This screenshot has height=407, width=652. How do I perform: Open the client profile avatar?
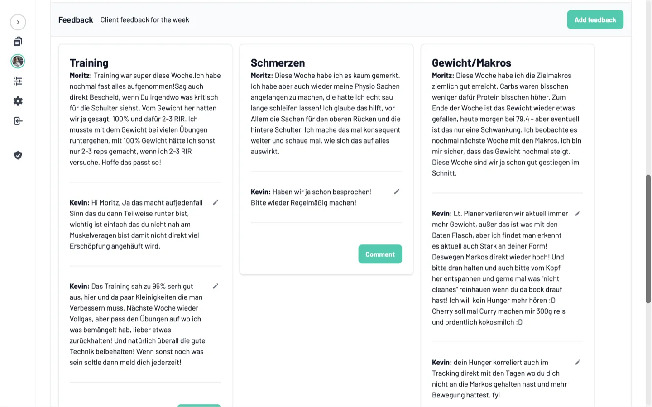(18, 61)
